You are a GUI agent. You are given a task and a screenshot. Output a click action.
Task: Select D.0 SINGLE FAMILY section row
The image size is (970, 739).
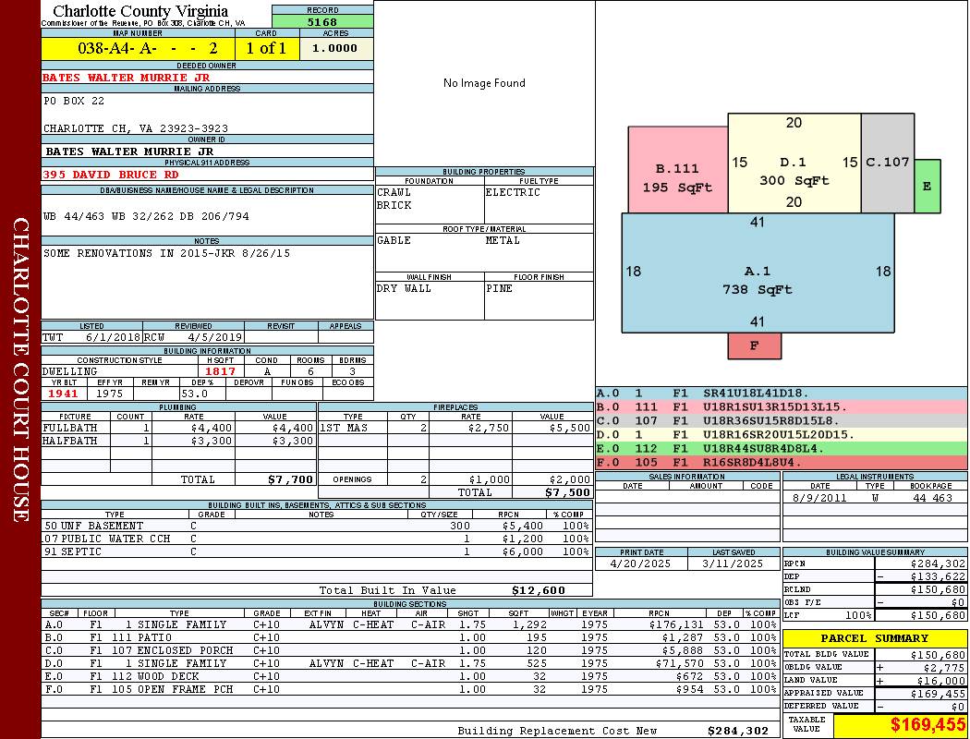click(410, 663)
